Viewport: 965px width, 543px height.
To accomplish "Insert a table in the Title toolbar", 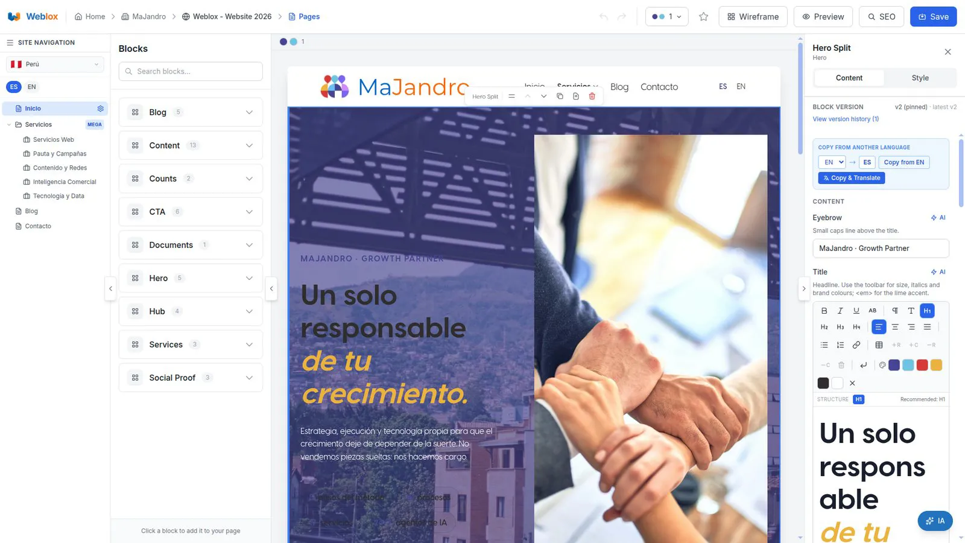I will [879, 345].
